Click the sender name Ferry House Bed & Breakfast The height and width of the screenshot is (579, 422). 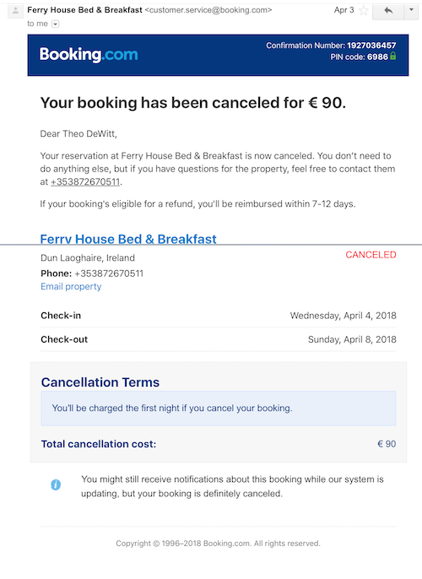pyautogui.click(x=84, y=10)
